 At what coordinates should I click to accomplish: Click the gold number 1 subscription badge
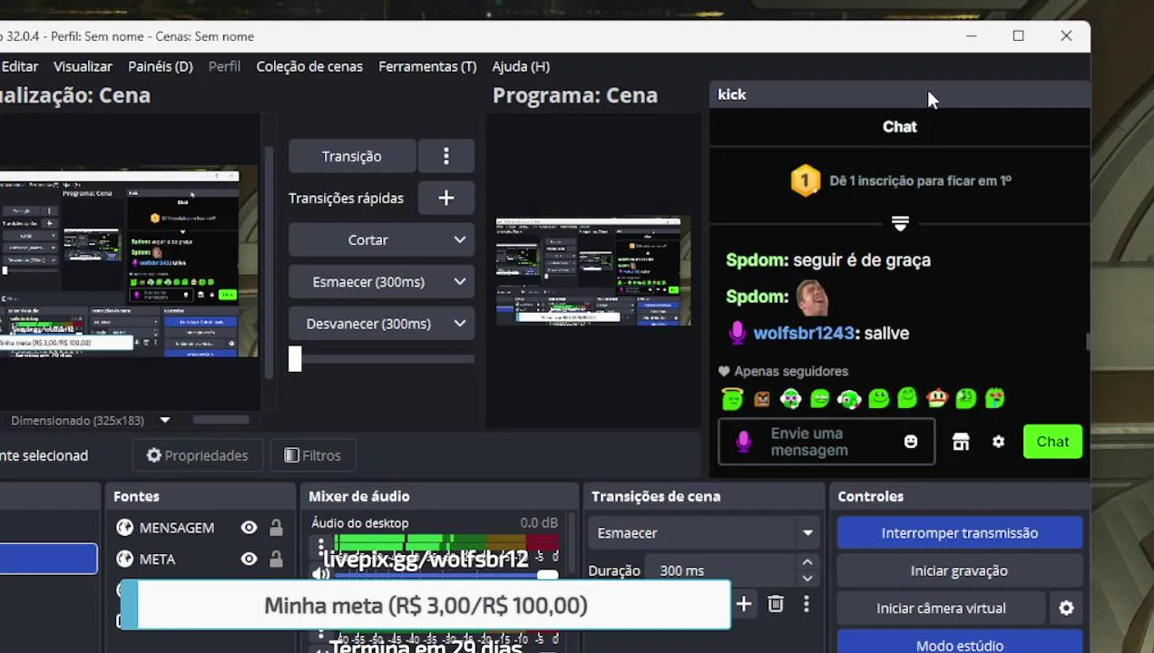coord(805,180)
